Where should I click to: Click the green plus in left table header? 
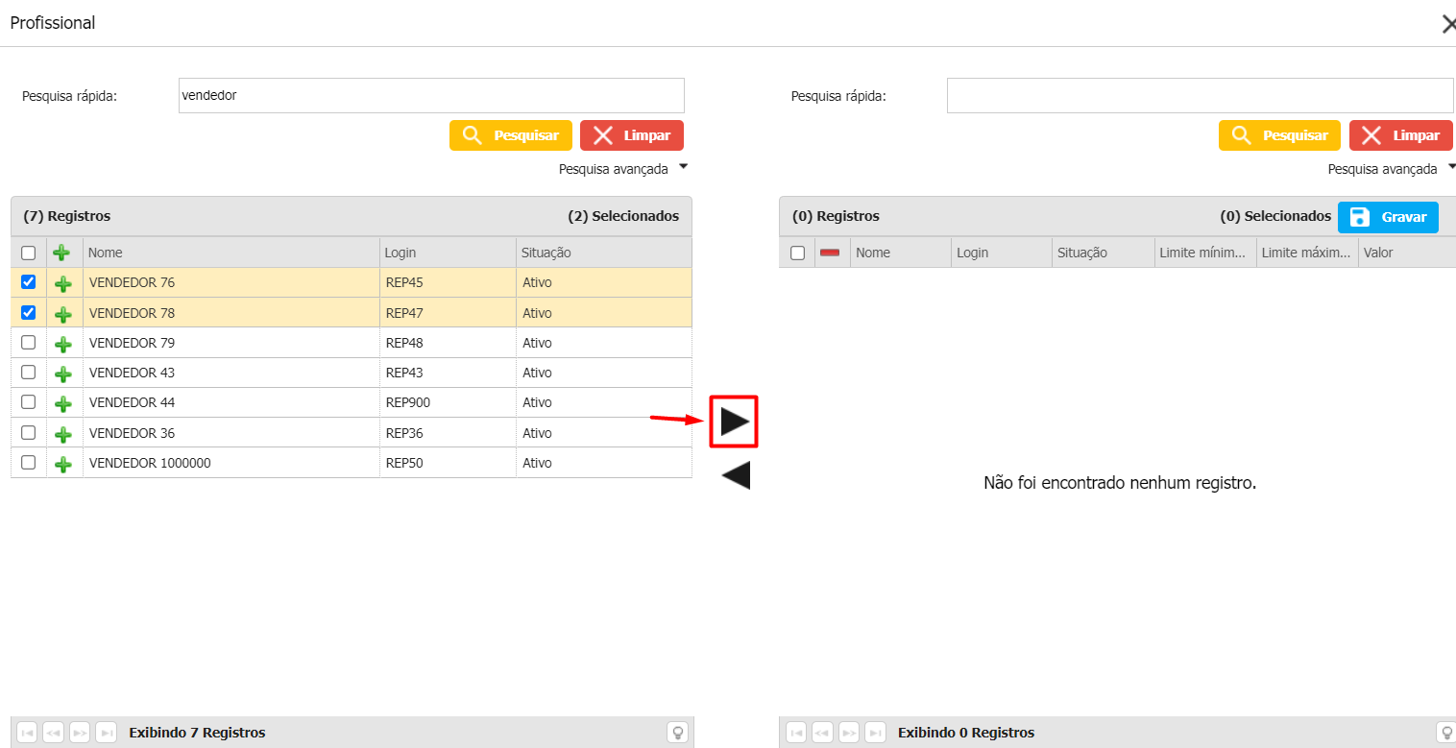[x=61, y=253]
